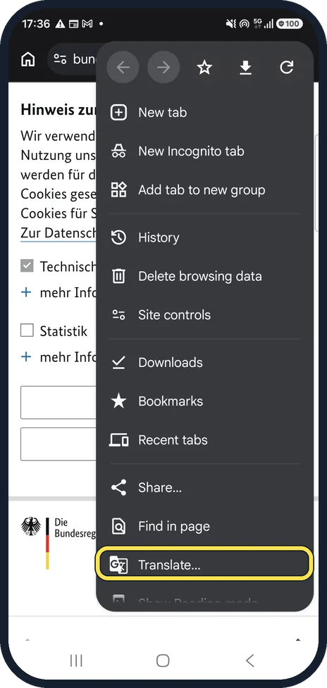Screen dimensions: 327x688
Task: Tap Android home navigation button
Action: pos(163,660)
